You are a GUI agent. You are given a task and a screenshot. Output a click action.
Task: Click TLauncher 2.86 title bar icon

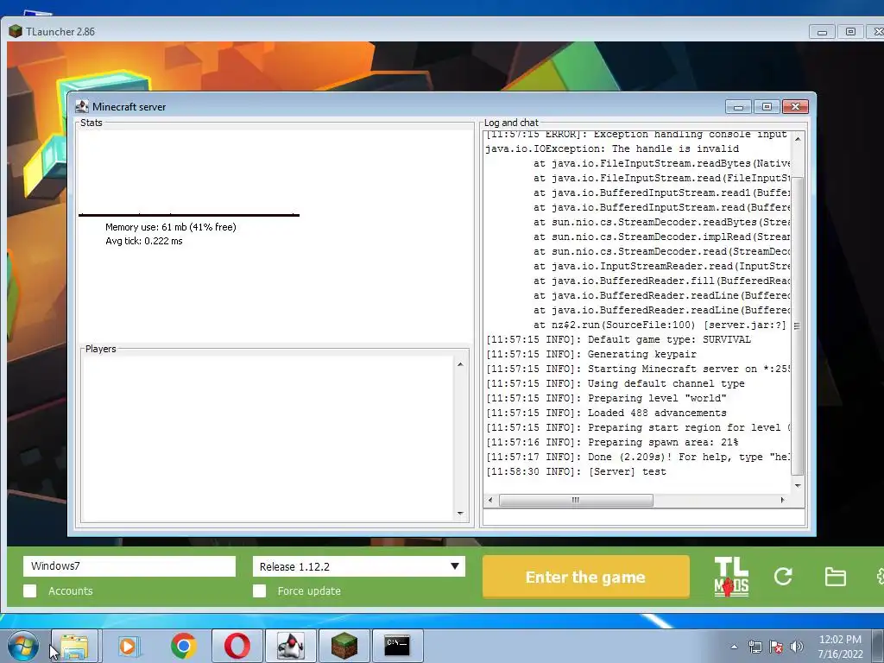coord(16,31)
